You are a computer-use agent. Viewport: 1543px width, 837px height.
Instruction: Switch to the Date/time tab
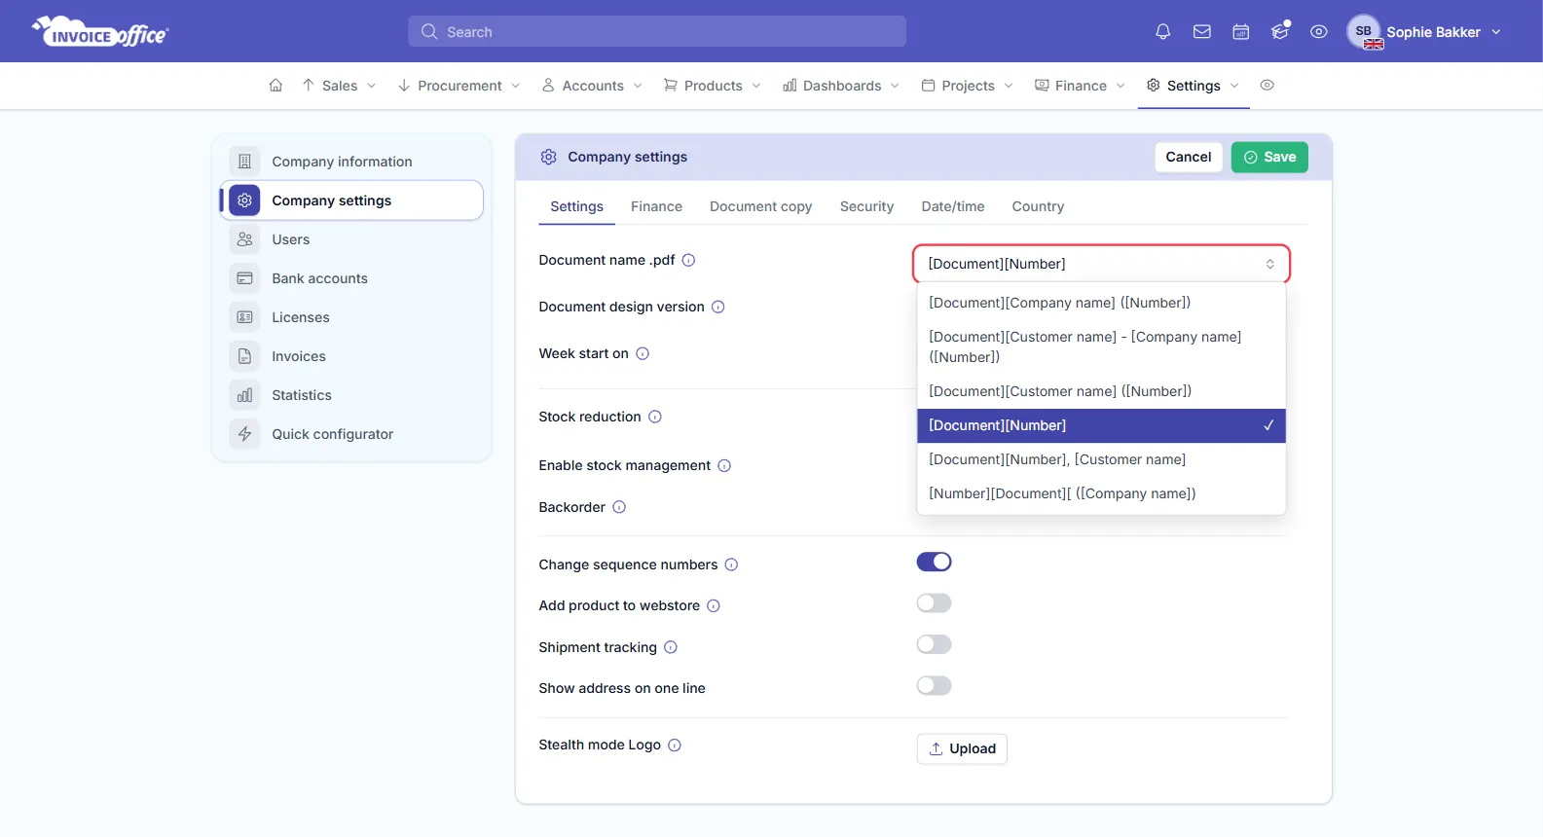[x=953, y=206]
